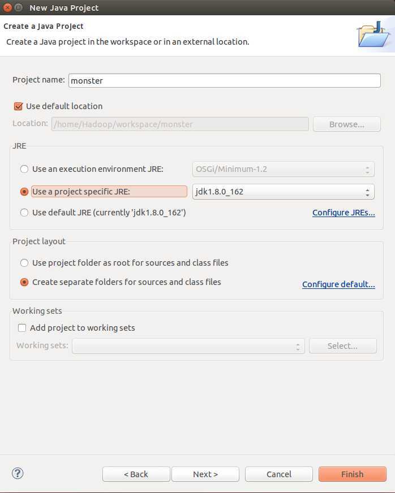This screenshot has height=493, width=395.
Task: Close the New Java Project dialog
Action: click(x=7, y=8)
